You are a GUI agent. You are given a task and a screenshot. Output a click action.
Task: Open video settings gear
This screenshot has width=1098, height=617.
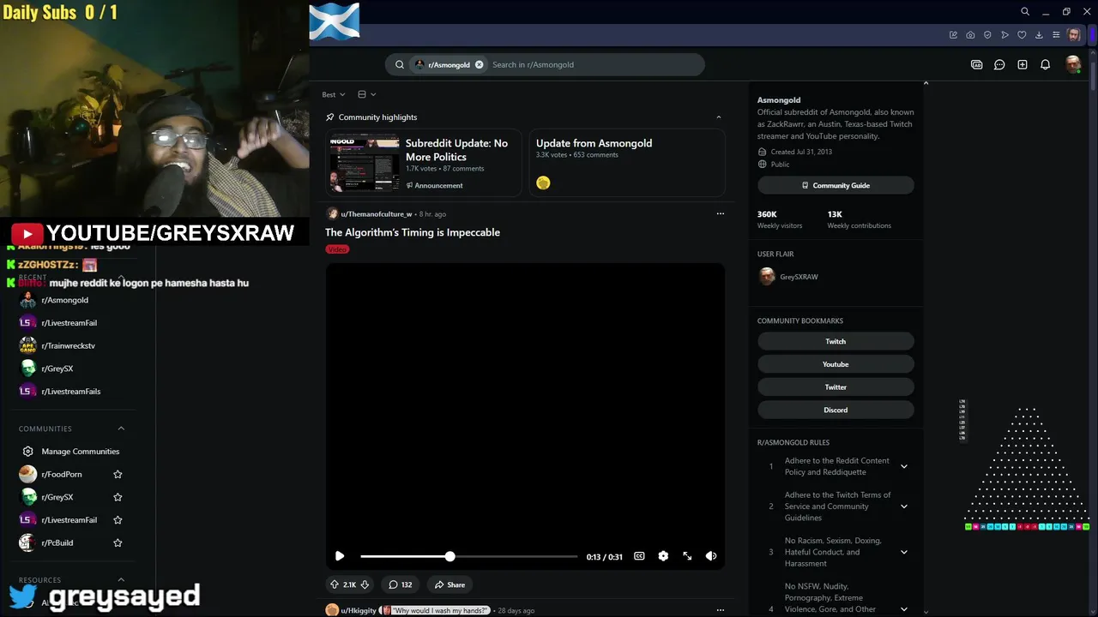coord(663,556)
